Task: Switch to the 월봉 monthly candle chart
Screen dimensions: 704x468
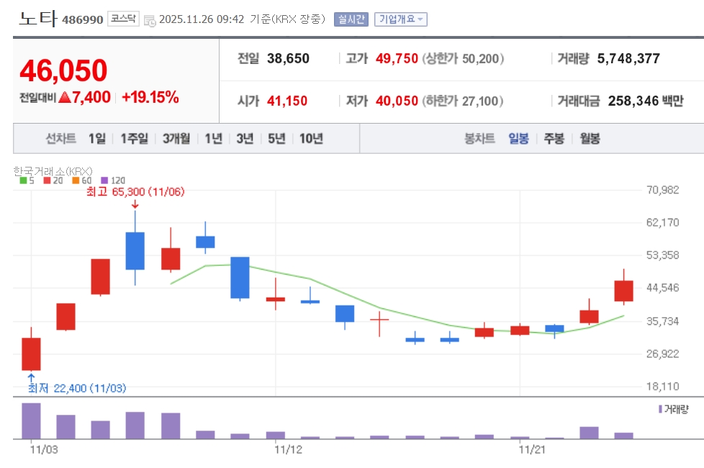Action: pos(589,139)
